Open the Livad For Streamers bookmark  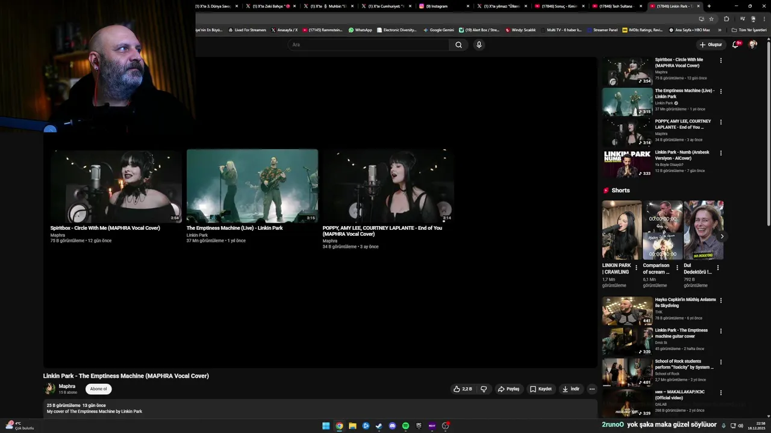[247, 30]
